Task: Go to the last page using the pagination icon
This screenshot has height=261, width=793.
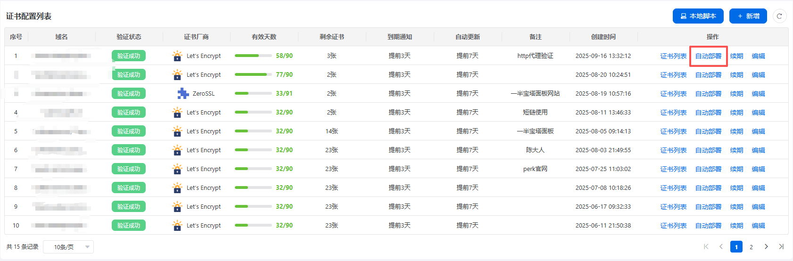Action: click(781, 246)
